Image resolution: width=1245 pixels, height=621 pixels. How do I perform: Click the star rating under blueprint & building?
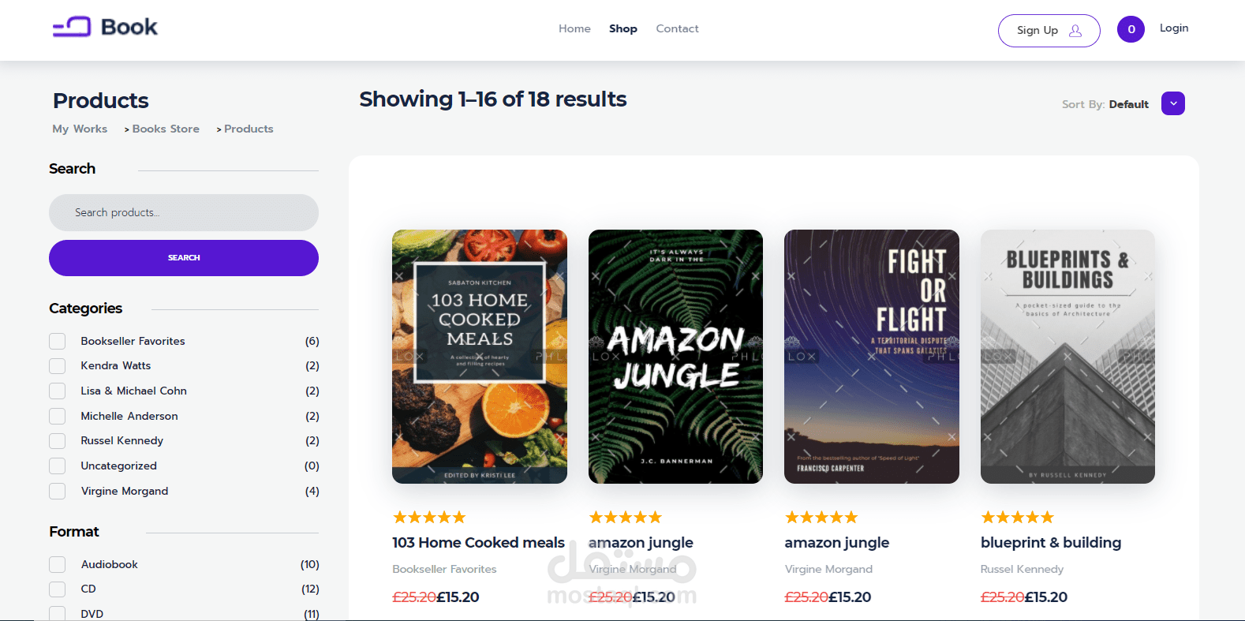pyautogui.click(x=1017, y=518)
